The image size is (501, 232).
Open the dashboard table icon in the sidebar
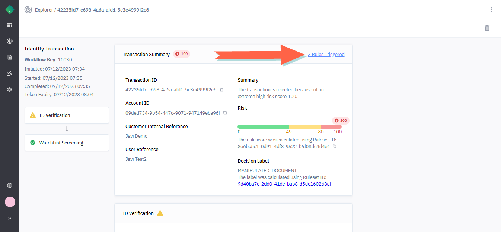point(10,25)
